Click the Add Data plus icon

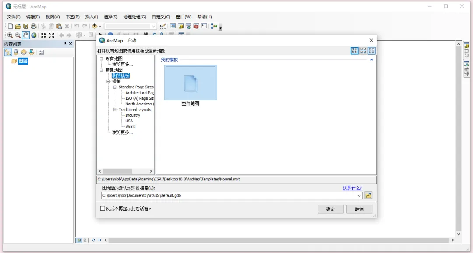(x=95, y=26)
